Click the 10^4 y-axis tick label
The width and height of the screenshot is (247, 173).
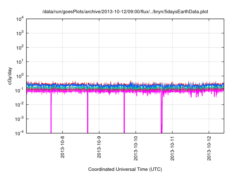pos(20,19)
